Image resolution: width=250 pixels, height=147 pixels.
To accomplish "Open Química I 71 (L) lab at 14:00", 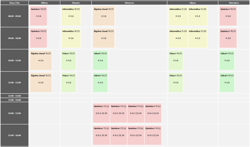I will click(101, 113).
